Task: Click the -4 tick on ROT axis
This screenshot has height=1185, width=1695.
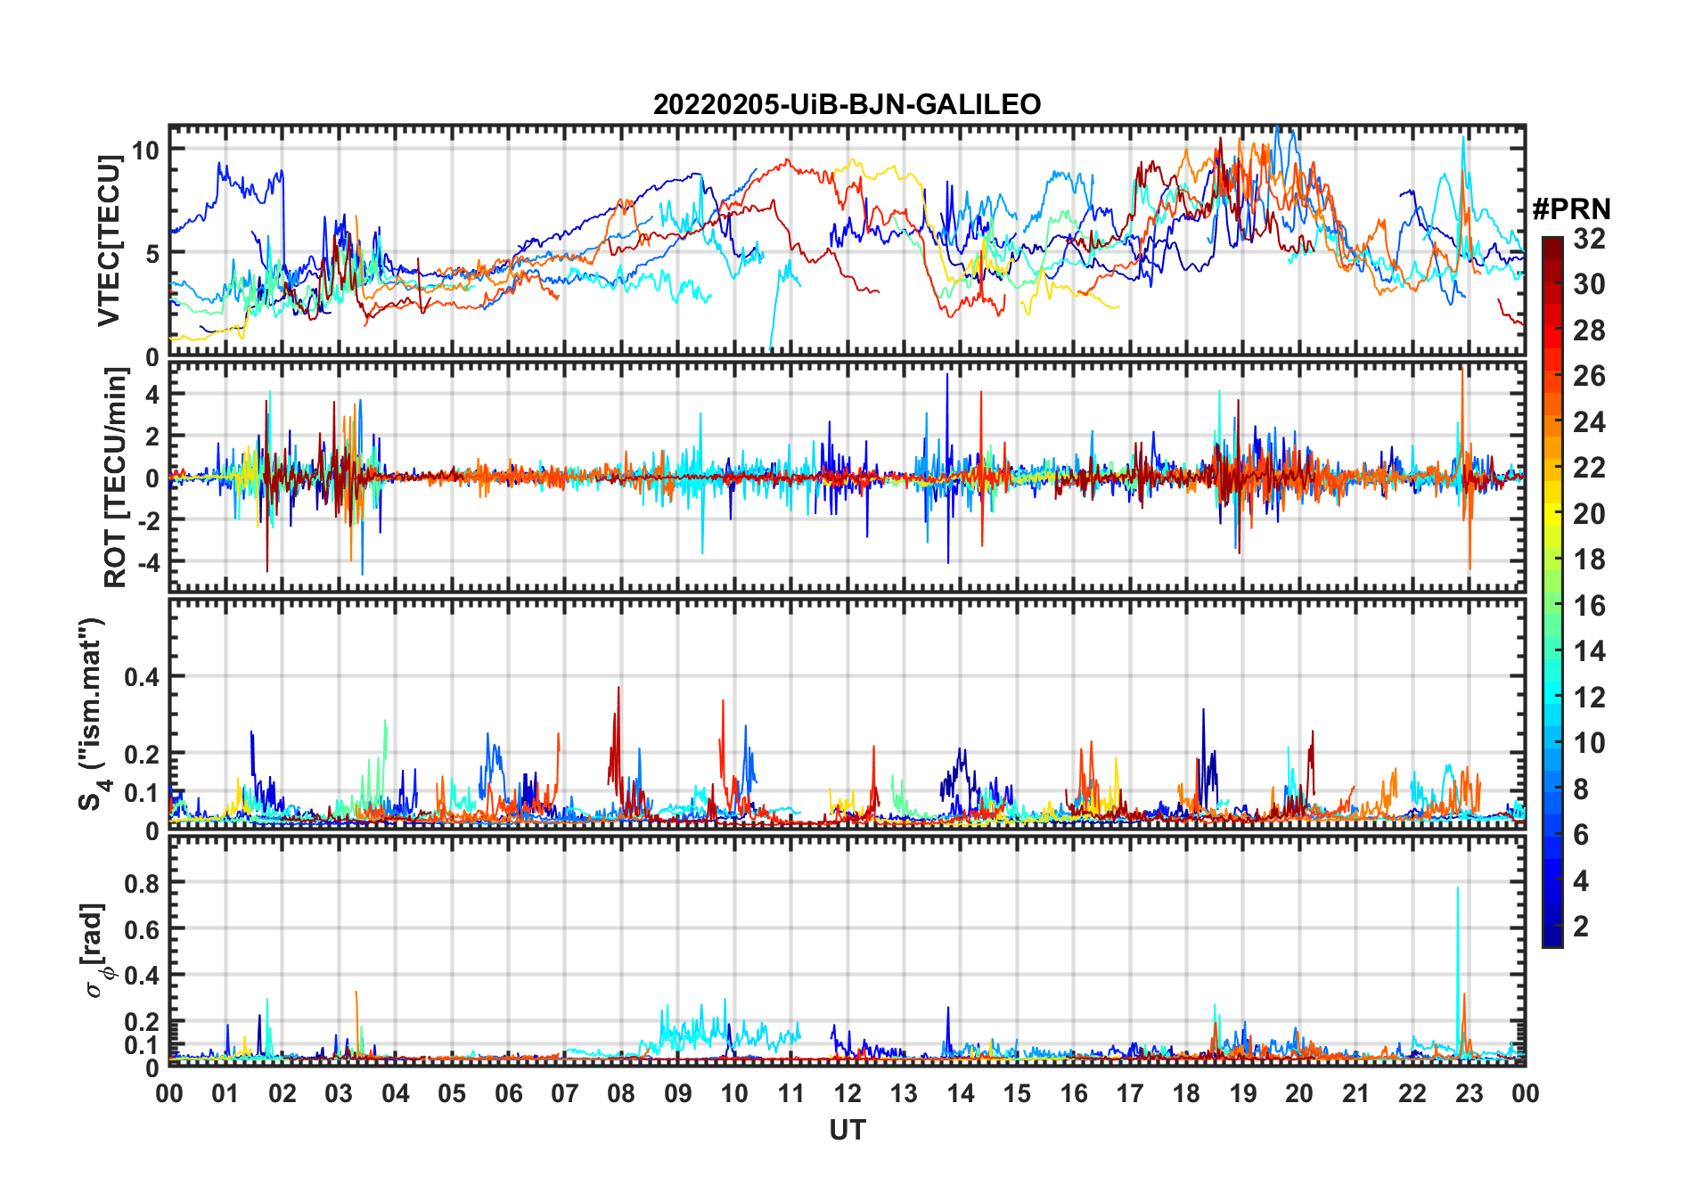Action: [x=149, y=562]
